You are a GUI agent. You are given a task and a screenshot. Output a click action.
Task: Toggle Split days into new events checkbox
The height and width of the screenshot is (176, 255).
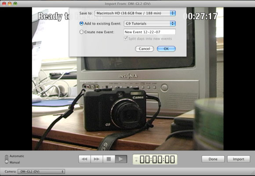point(126,39)
